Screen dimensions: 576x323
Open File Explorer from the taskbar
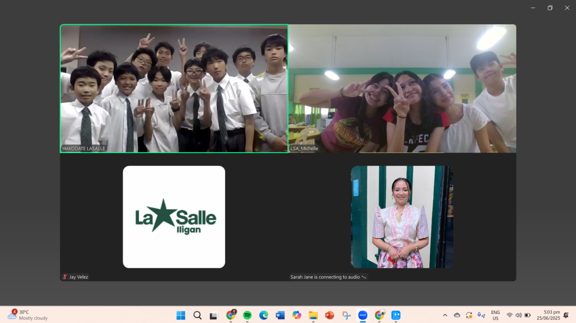tap(313, 315)
